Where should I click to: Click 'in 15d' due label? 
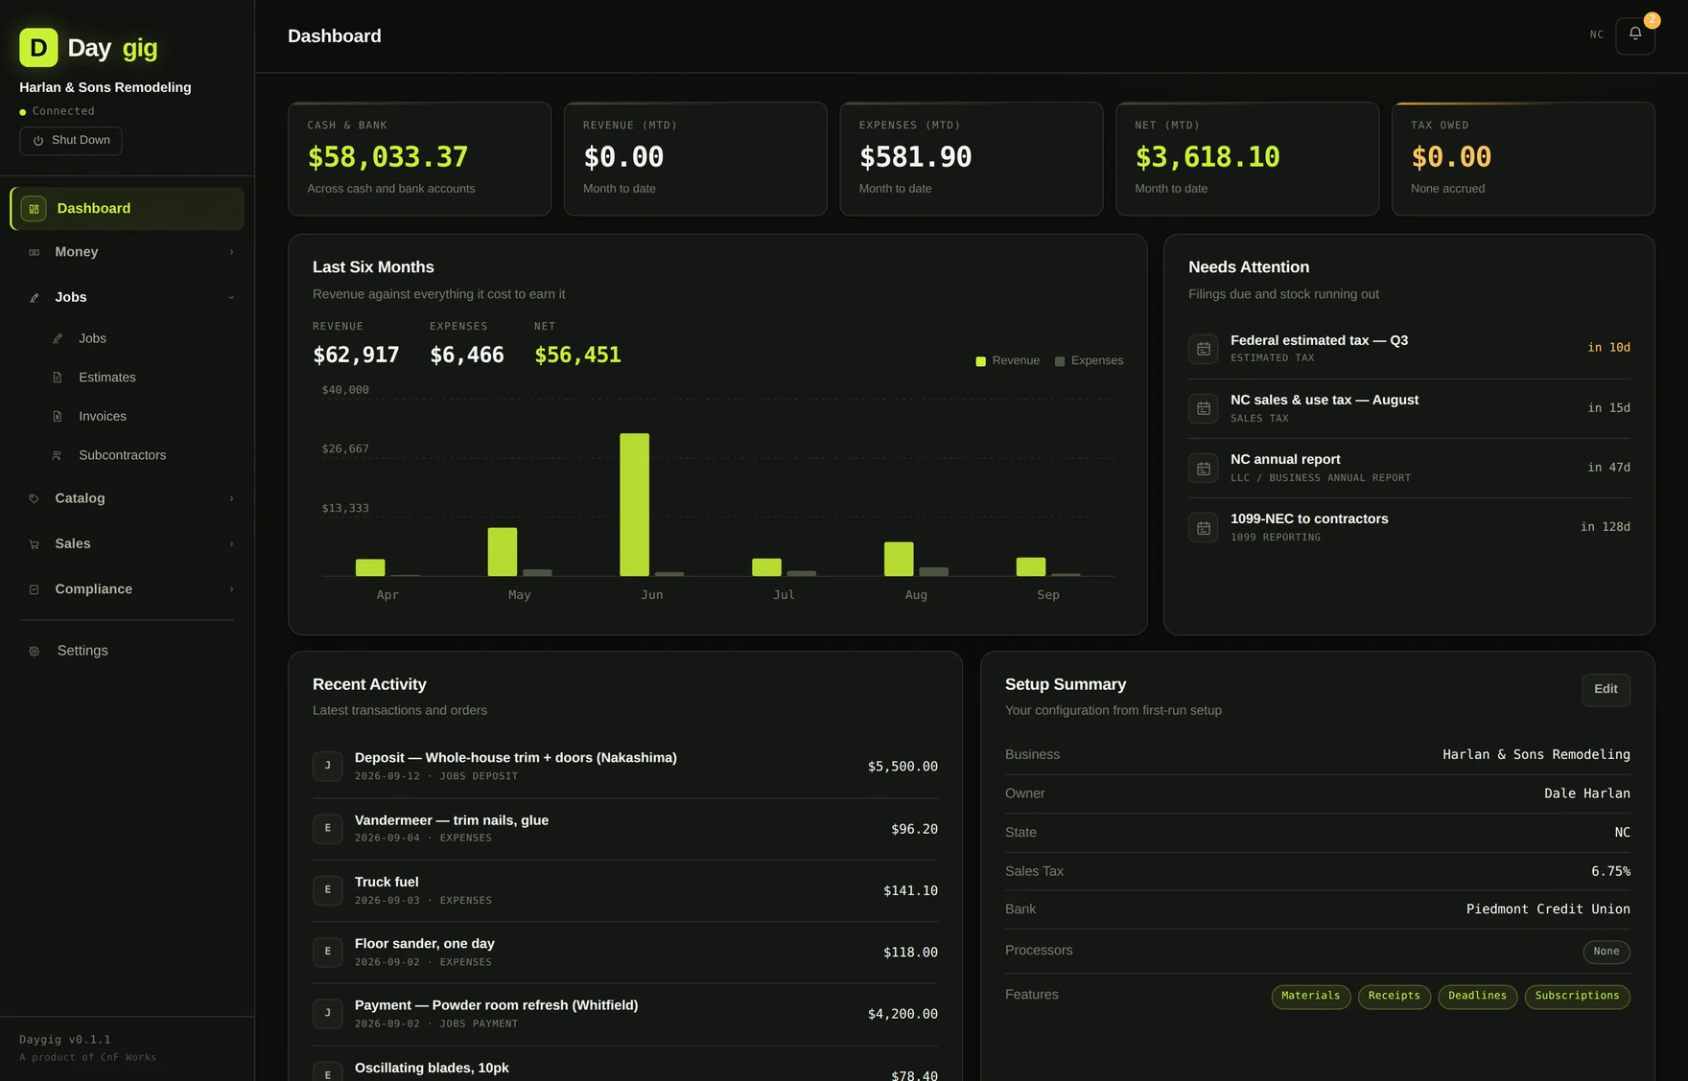[x=1608, y=408]
